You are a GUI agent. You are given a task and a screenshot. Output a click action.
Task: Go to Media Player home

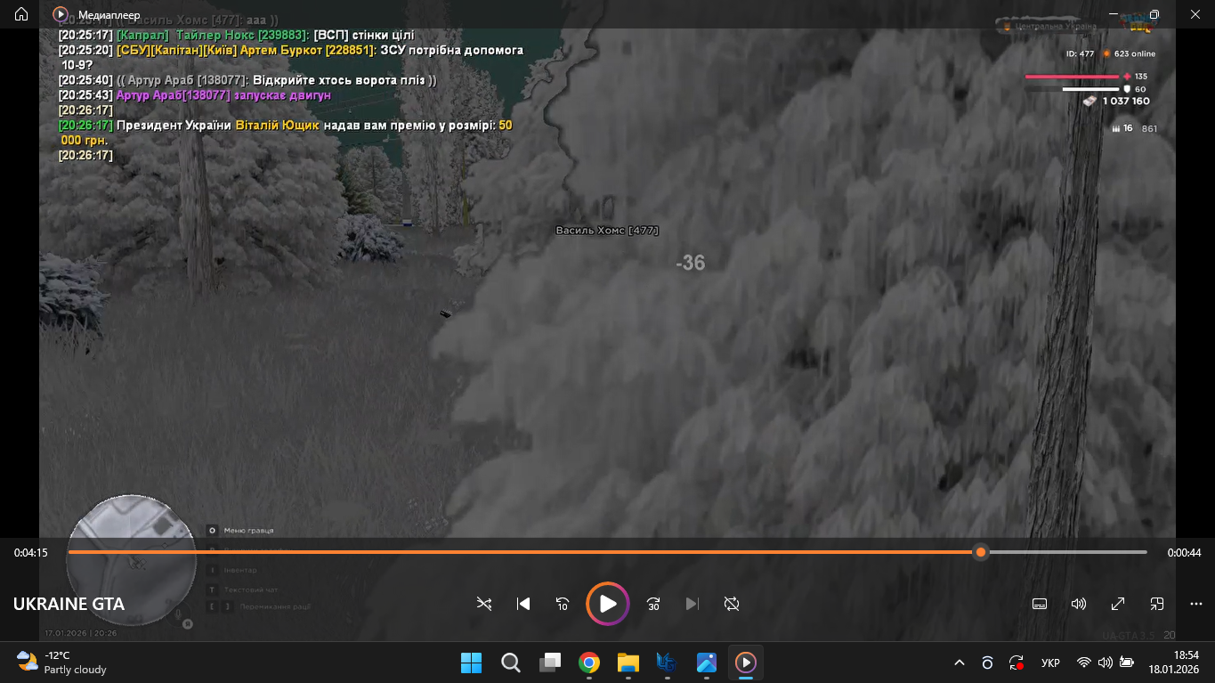[x=21, y=14]
